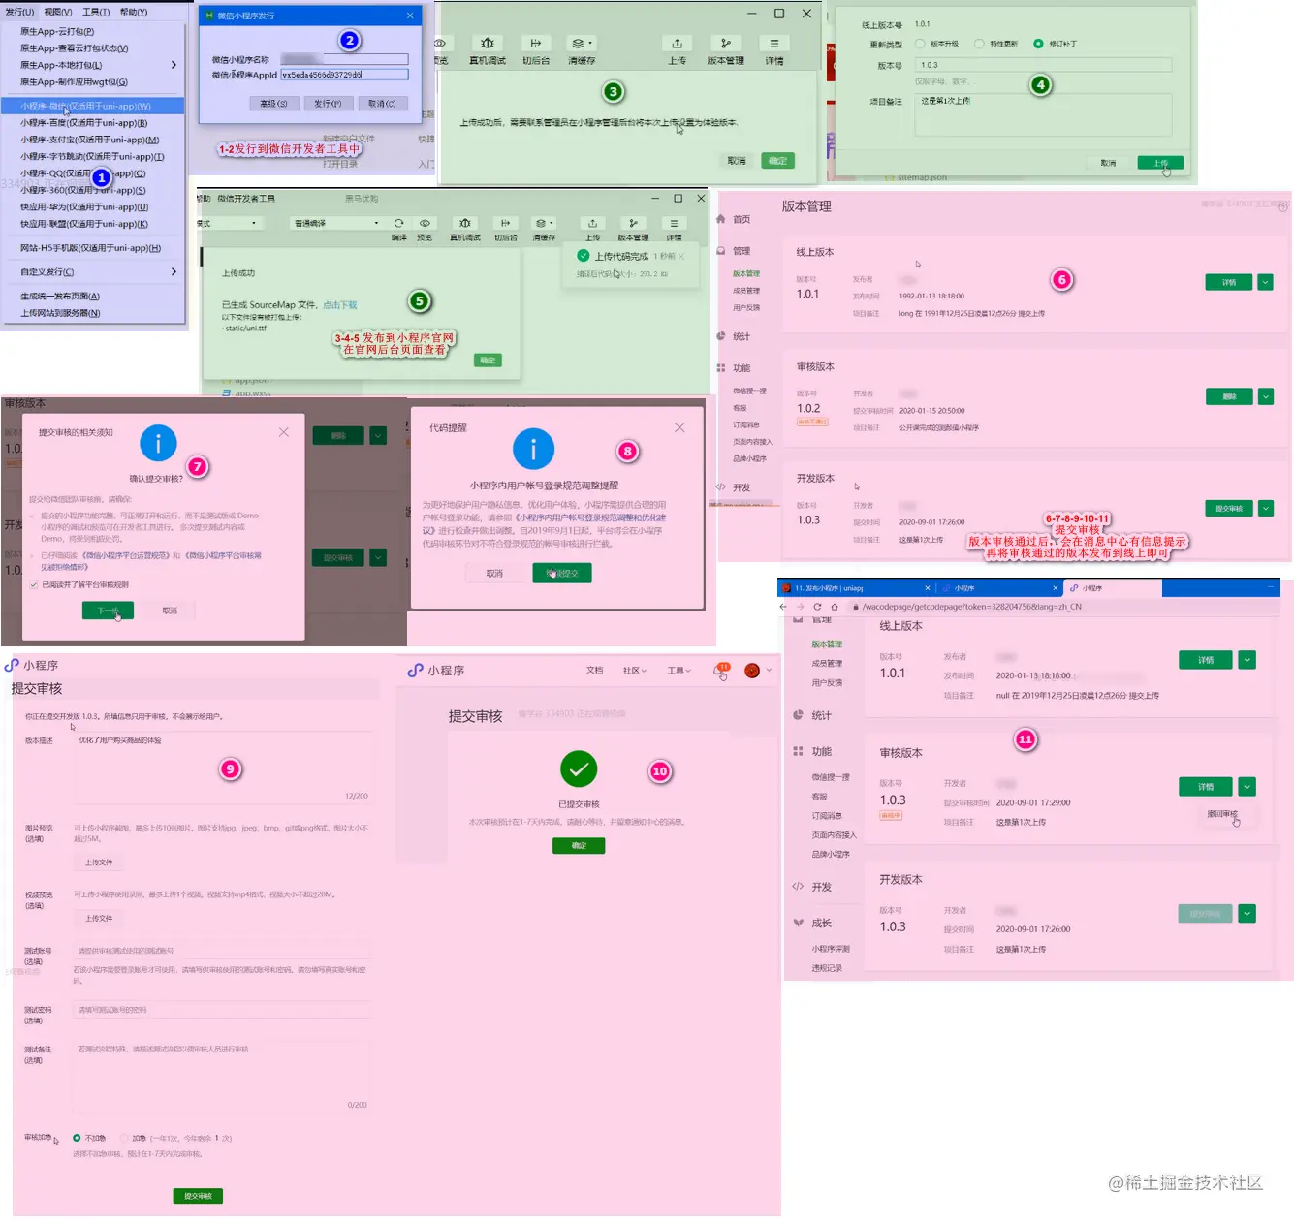1294x1223 pixels.
Task: Click 预览 eye icon in 上传成功 window toolbar
Action: pyautogui.click(x=425, y=223)
